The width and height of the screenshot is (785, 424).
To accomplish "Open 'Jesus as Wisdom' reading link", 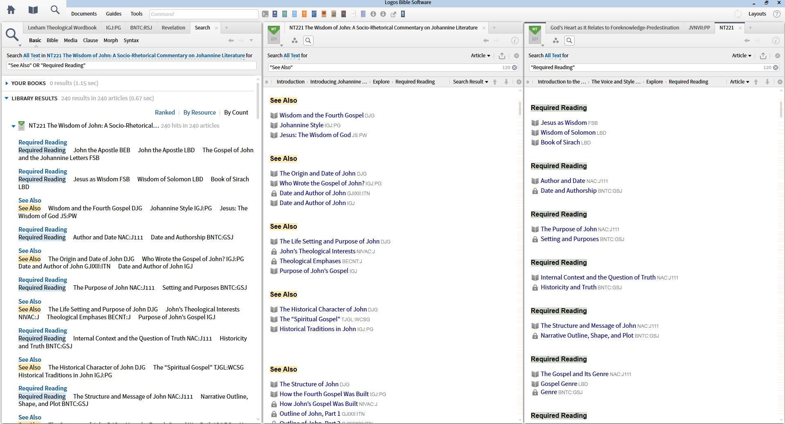I will tap(563, 123).
